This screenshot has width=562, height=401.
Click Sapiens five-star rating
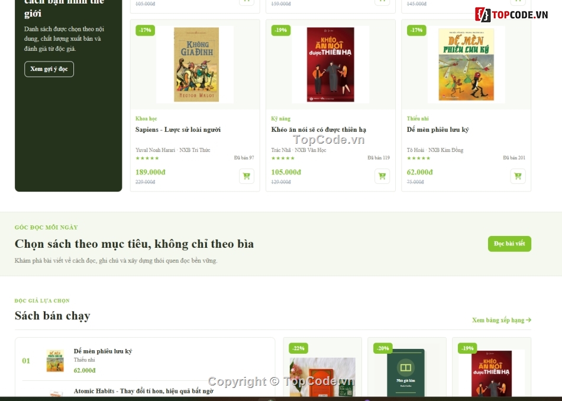(147, 158)
